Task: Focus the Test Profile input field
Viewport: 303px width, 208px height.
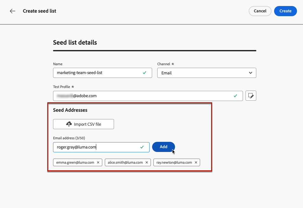Action: (x=143, y=96)
